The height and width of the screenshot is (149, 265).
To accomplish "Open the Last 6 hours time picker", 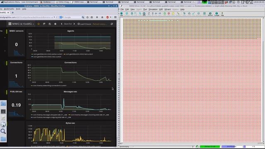I will (x=84, y=24).
